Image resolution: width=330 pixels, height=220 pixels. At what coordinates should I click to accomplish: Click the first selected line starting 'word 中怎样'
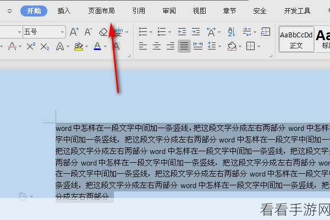click(193, 128)
